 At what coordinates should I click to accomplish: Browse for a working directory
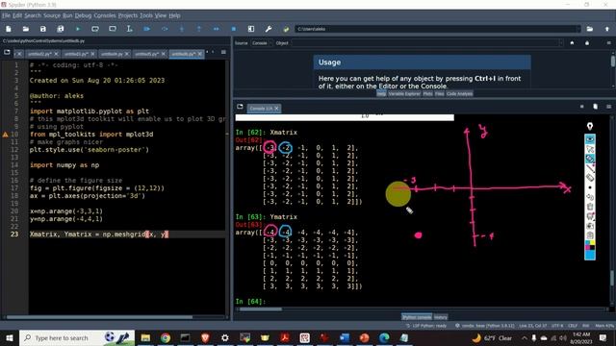[x=590, y=29]
